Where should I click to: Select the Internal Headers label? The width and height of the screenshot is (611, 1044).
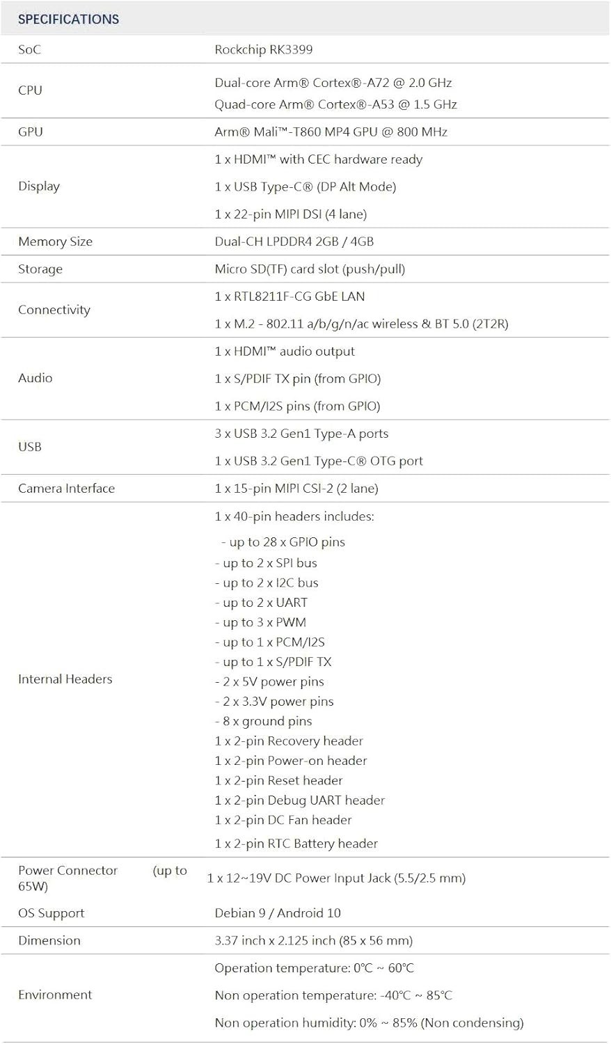point(65,679)
